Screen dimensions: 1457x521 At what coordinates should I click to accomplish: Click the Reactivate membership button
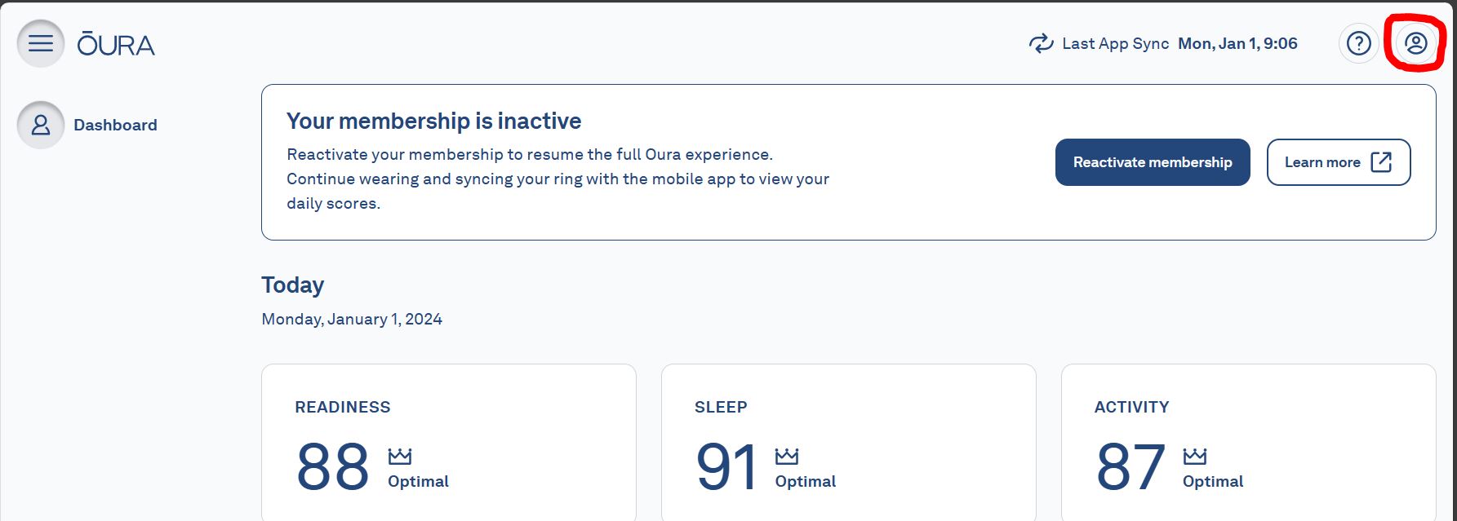[1153, 162]
